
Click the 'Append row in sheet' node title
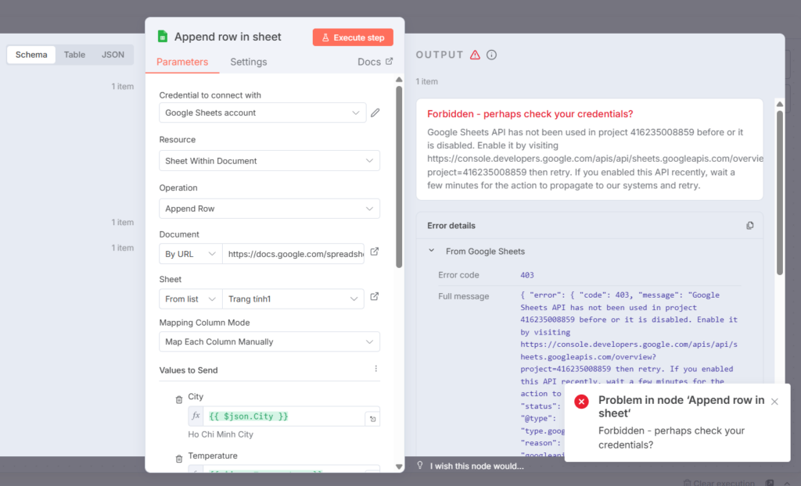[228, 37]
